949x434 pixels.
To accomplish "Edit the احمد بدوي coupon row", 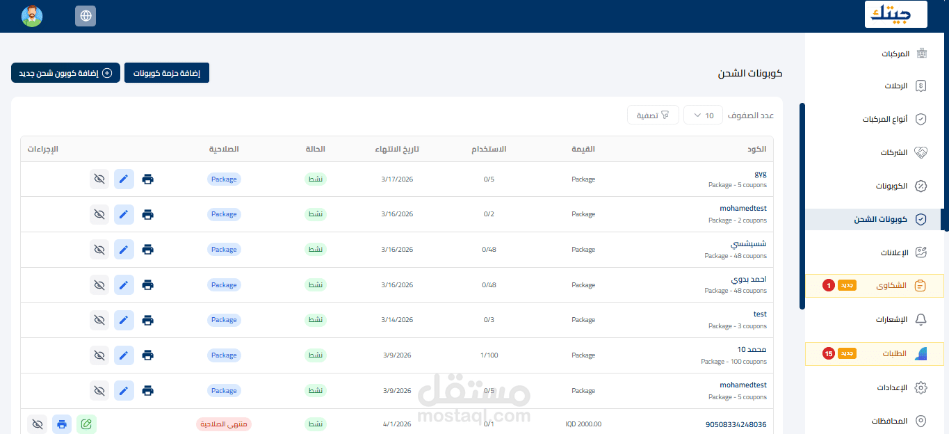I will click(x=124, y=285).
